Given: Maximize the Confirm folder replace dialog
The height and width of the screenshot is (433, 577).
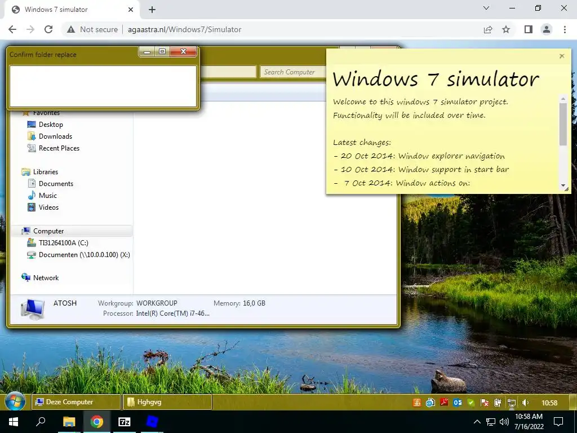Looking at the screenshot, I should tap(162, 51).
